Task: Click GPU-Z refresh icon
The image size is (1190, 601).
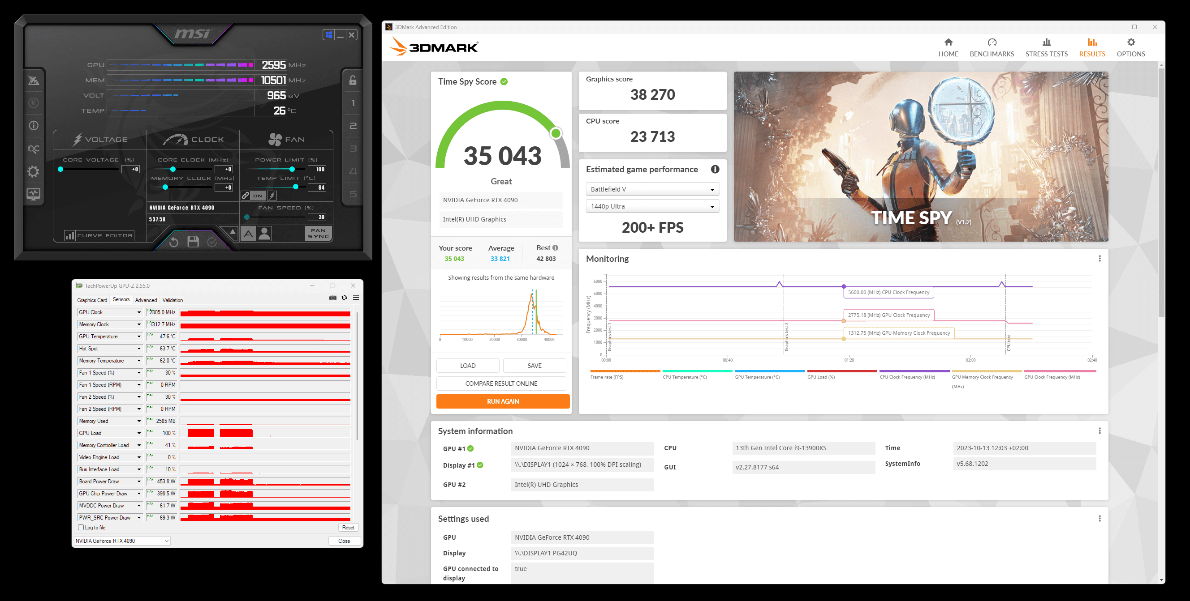Action: (344, 298)
